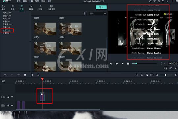Open the audio mixer icon
Screen dimensions: 178x119
[x=147, y=75]
